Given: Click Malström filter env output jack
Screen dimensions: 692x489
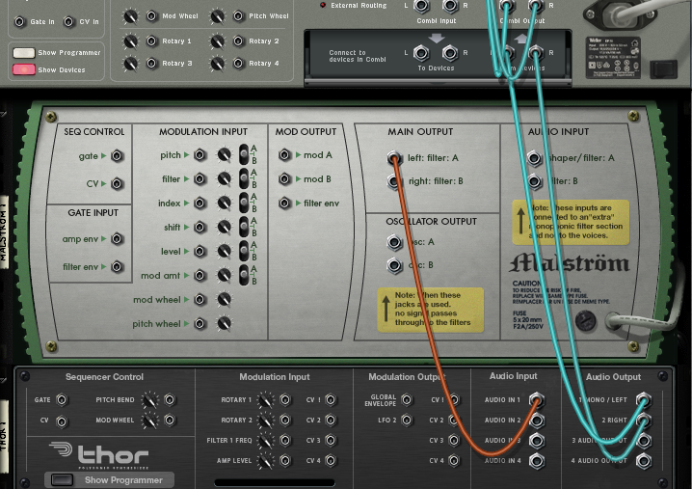Looking at the screenshot, I should tap(284, 204).
